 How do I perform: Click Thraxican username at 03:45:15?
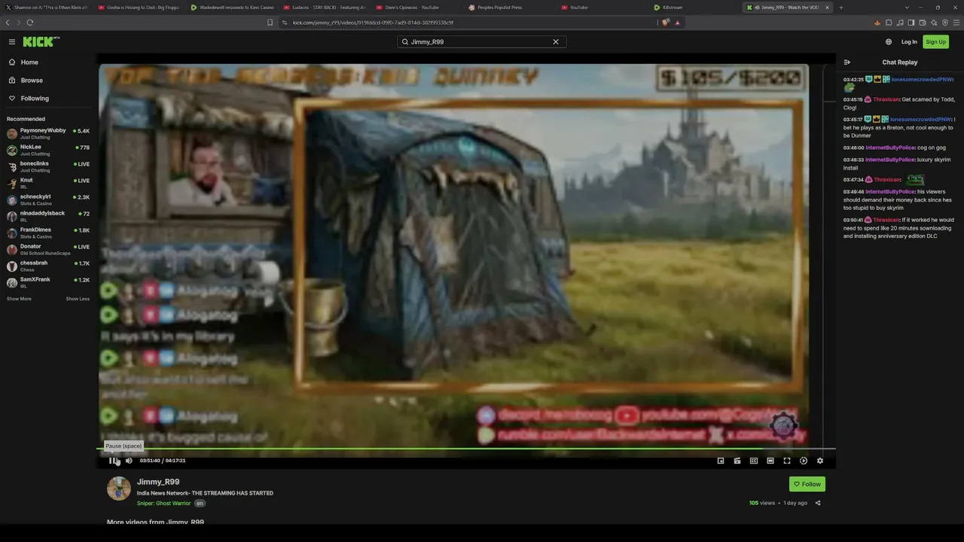(x=886, y=99)
